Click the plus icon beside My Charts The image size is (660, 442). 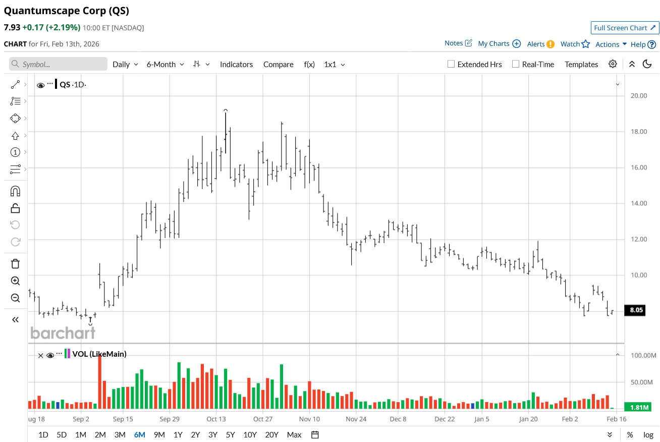(x=516, y=44)
